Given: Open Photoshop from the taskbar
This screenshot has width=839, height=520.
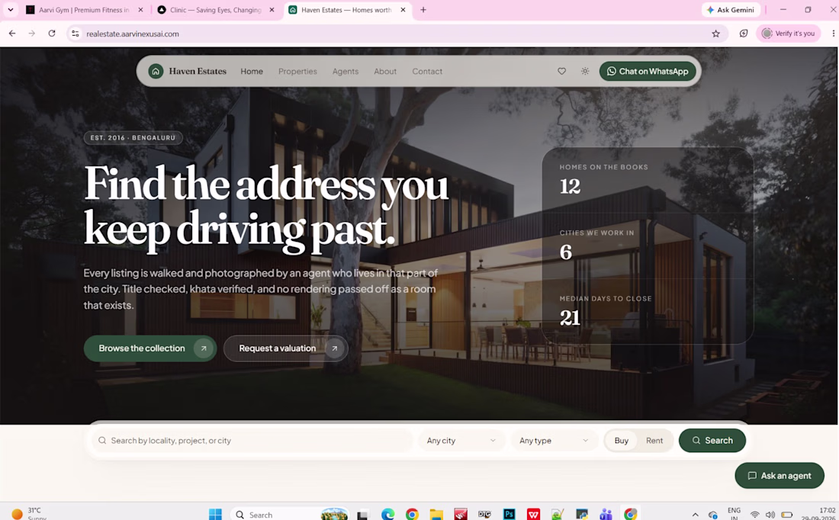Looking at the screenshot, I should pyautogui.click(x=509, y=514).
